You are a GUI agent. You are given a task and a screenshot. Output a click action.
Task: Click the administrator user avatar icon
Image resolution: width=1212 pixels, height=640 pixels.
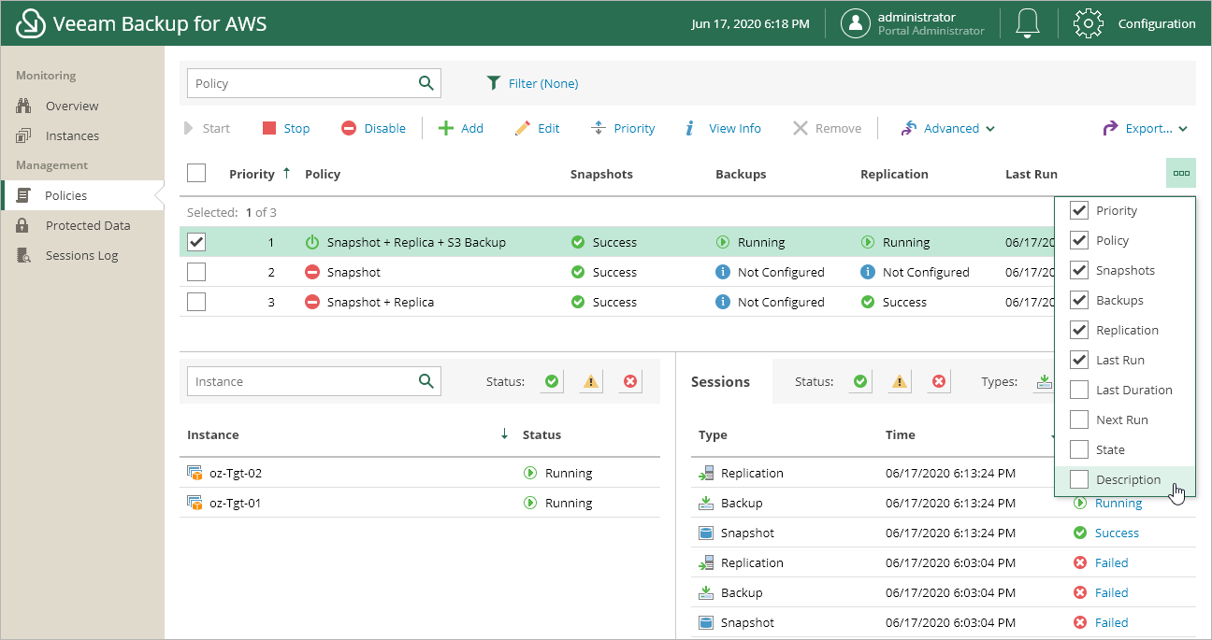click(x=856, y=23)
